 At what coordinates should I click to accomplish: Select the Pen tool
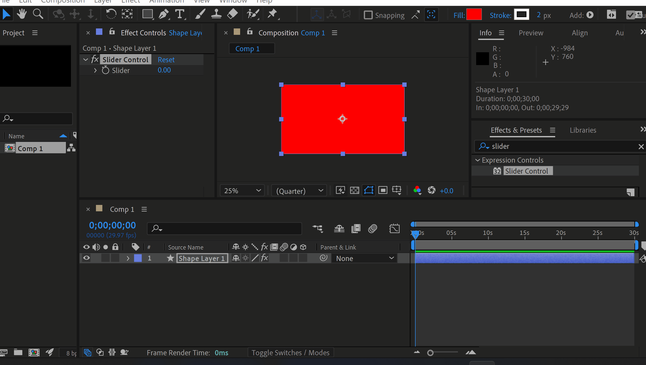coord(163,14)
